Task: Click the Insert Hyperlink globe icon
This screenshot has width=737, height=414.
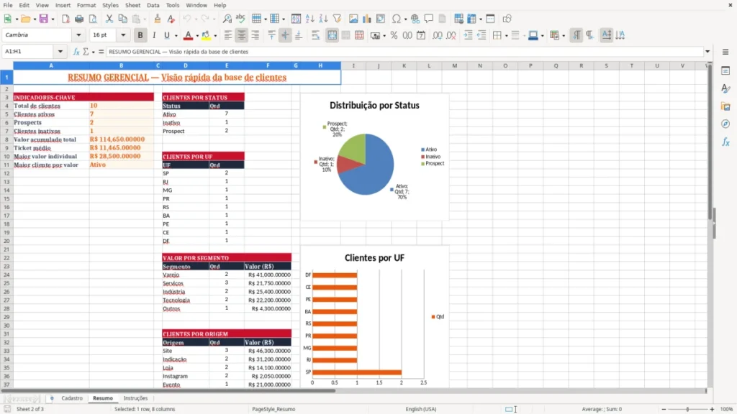Action: (x=415, y=19)
